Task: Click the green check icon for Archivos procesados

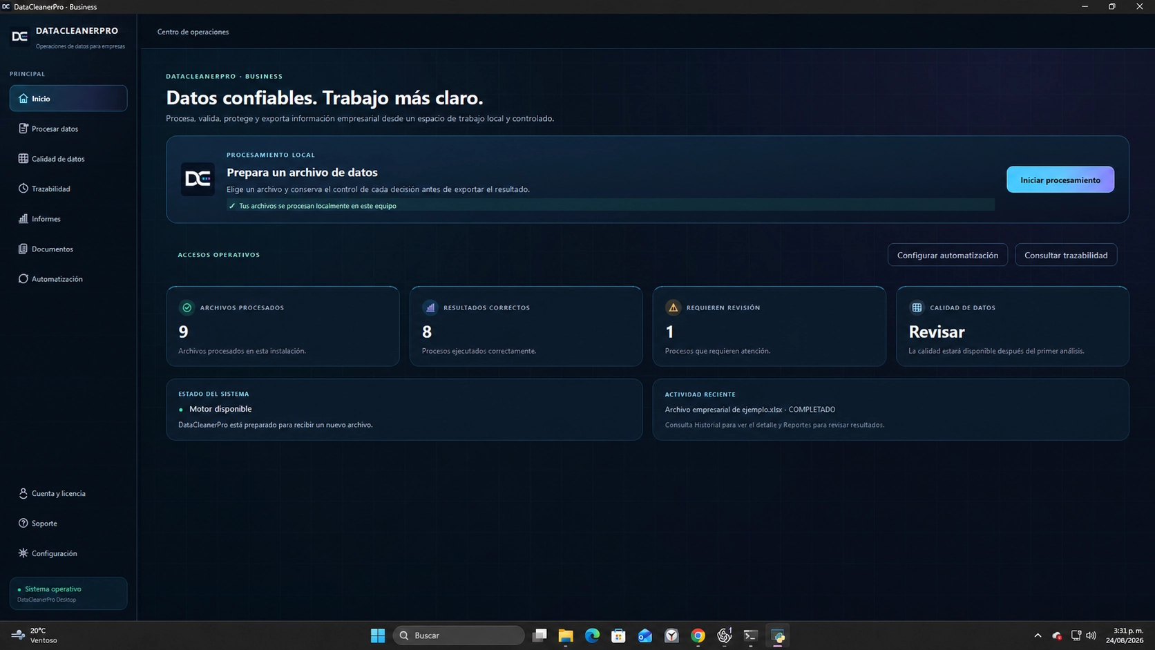Action: 187,307
